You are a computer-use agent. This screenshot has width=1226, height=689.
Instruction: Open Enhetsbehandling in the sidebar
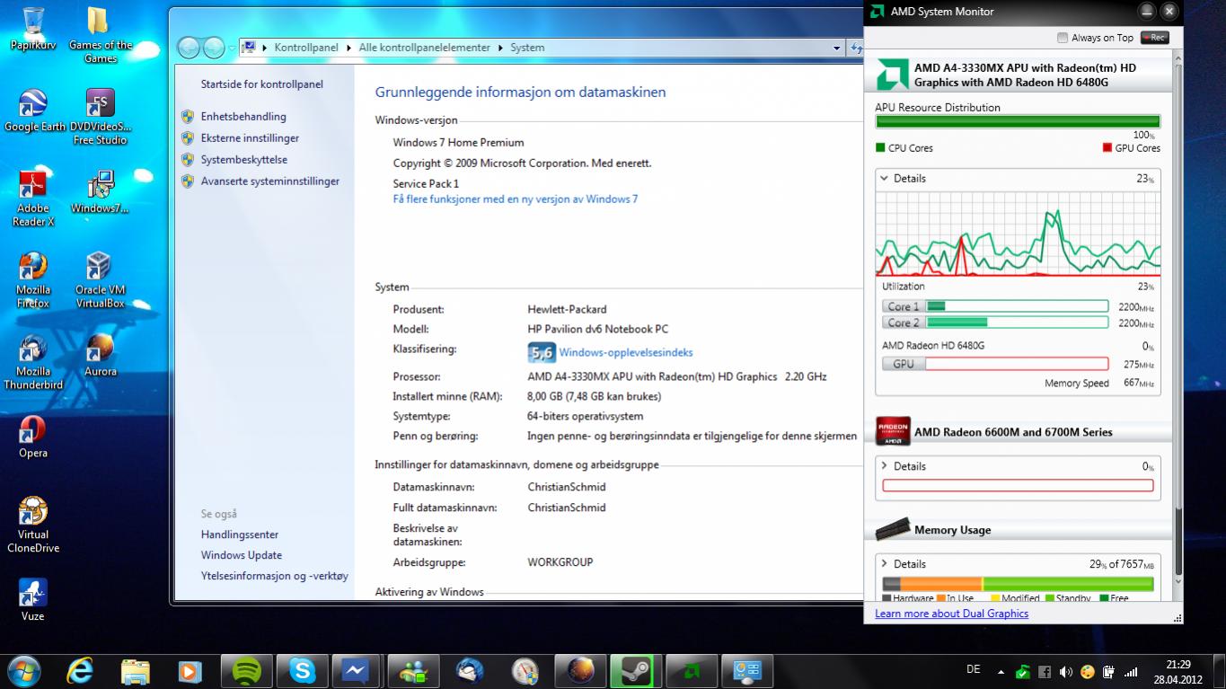(x=243, y=117)
